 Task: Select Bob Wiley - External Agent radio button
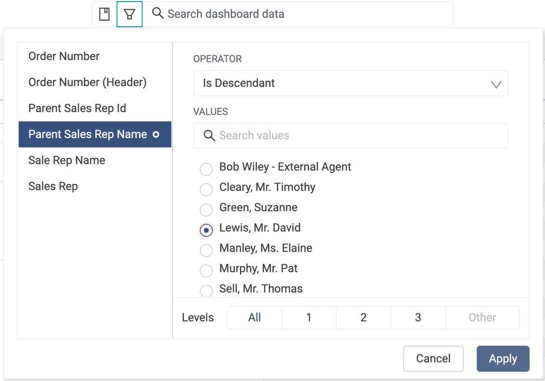coord(206,169)
